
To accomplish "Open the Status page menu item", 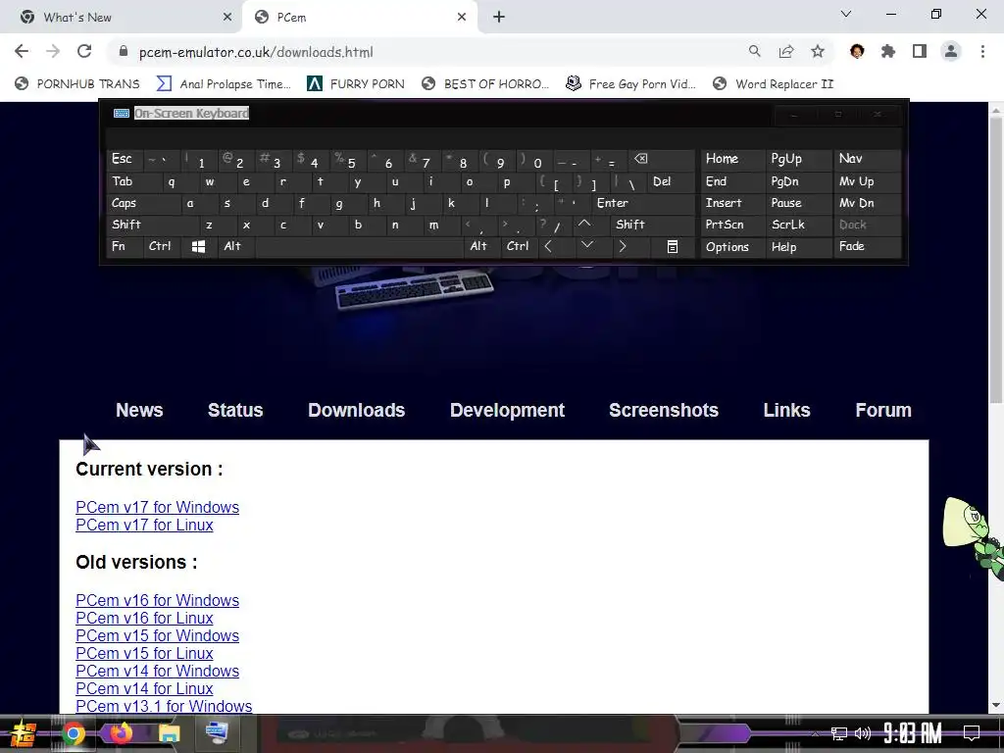I will 235,411.
